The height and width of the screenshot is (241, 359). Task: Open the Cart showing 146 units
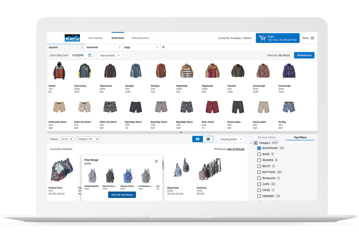point(277,38)
